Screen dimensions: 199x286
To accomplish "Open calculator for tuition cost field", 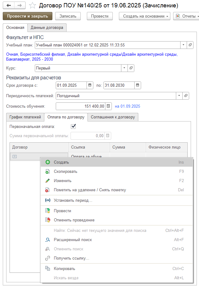I will [108, 106].
